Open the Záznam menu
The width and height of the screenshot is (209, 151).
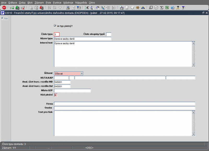pos(39,3)
